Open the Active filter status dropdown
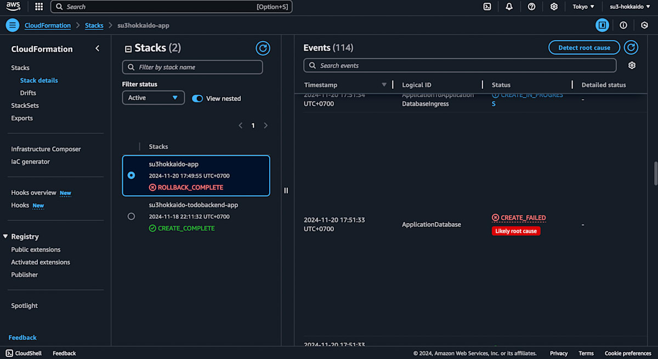 154,98
